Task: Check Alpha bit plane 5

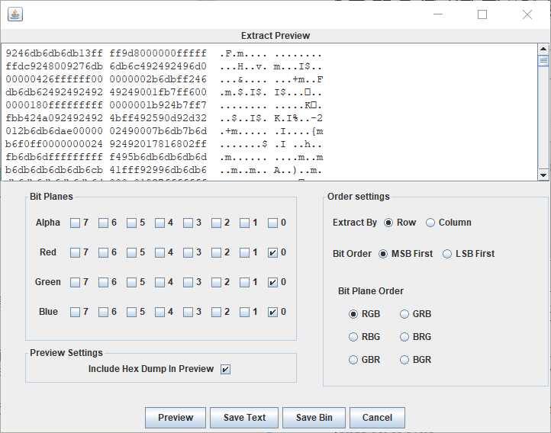Action: click(131, 223)
